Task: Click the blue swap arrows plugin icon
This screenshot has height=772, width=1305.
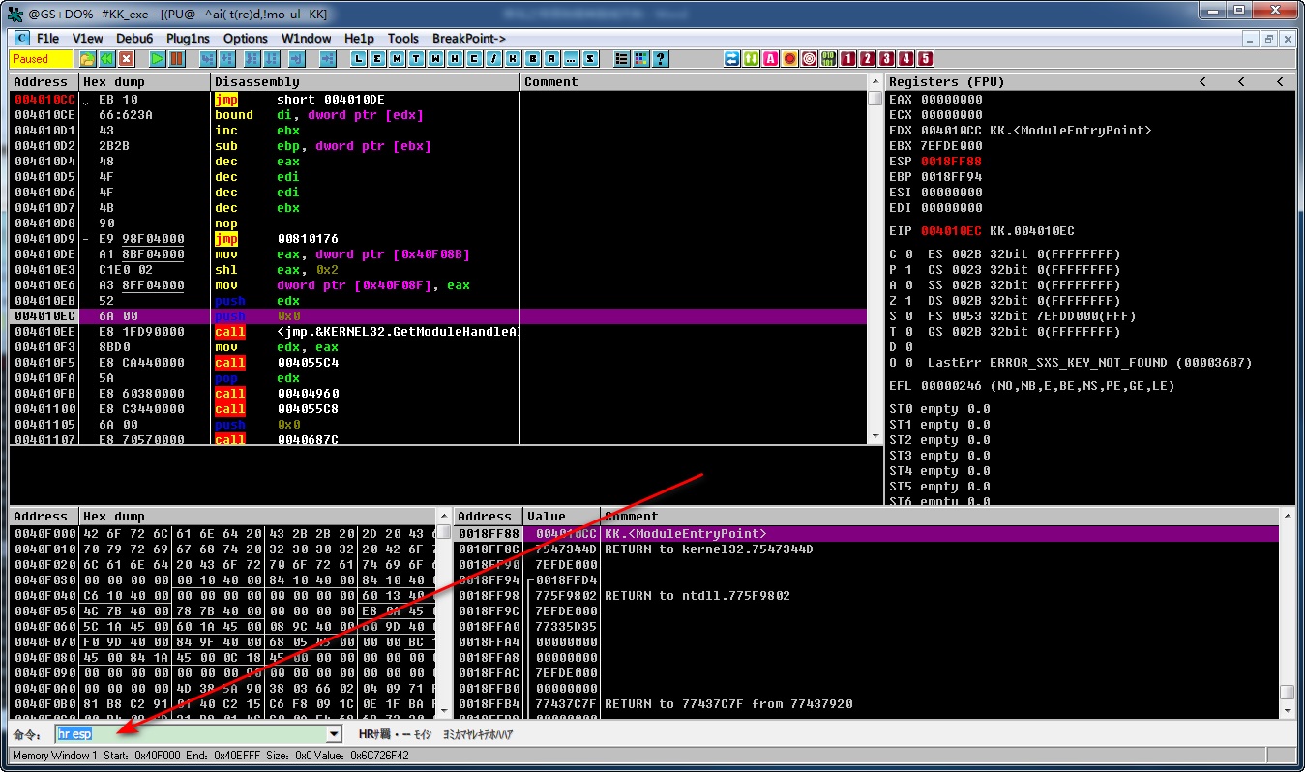Action: [732, 59]
